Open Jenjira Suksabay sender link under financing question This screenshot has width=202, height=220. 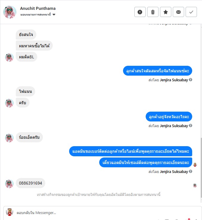[174, 80]
